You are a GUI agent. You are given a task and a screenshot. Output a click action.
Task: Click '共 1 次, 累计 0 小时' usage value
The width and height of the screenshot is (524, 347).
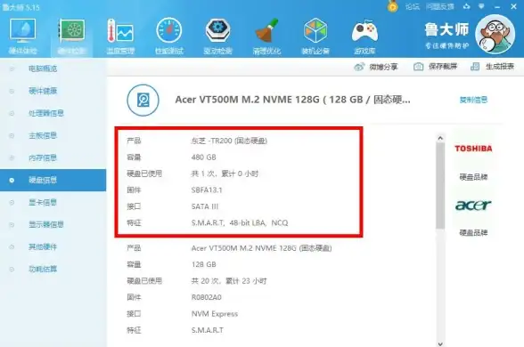tap(225, 173)
